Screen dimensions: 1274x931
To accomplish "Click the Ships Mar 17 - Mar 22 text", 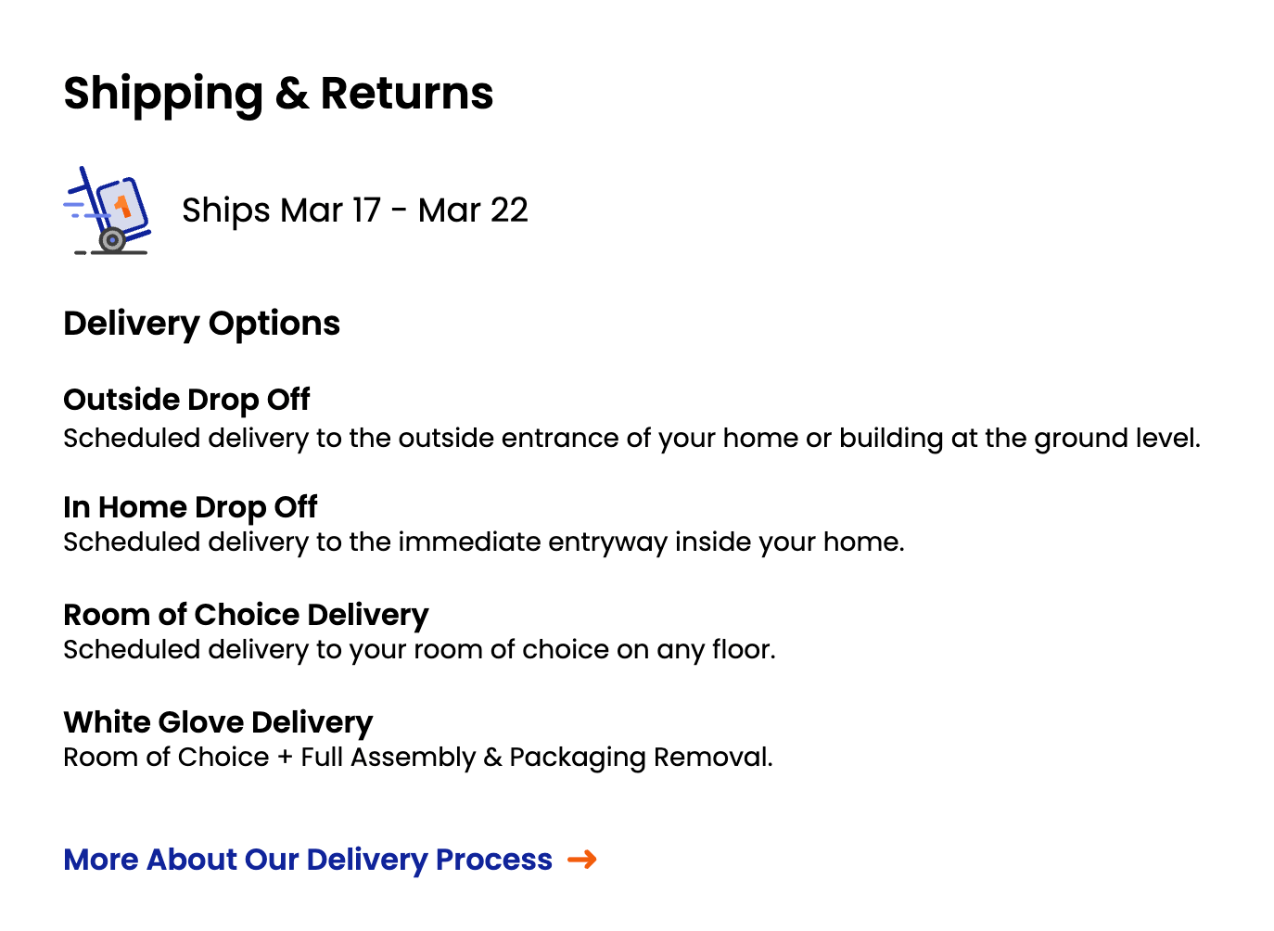I will 355,210.
